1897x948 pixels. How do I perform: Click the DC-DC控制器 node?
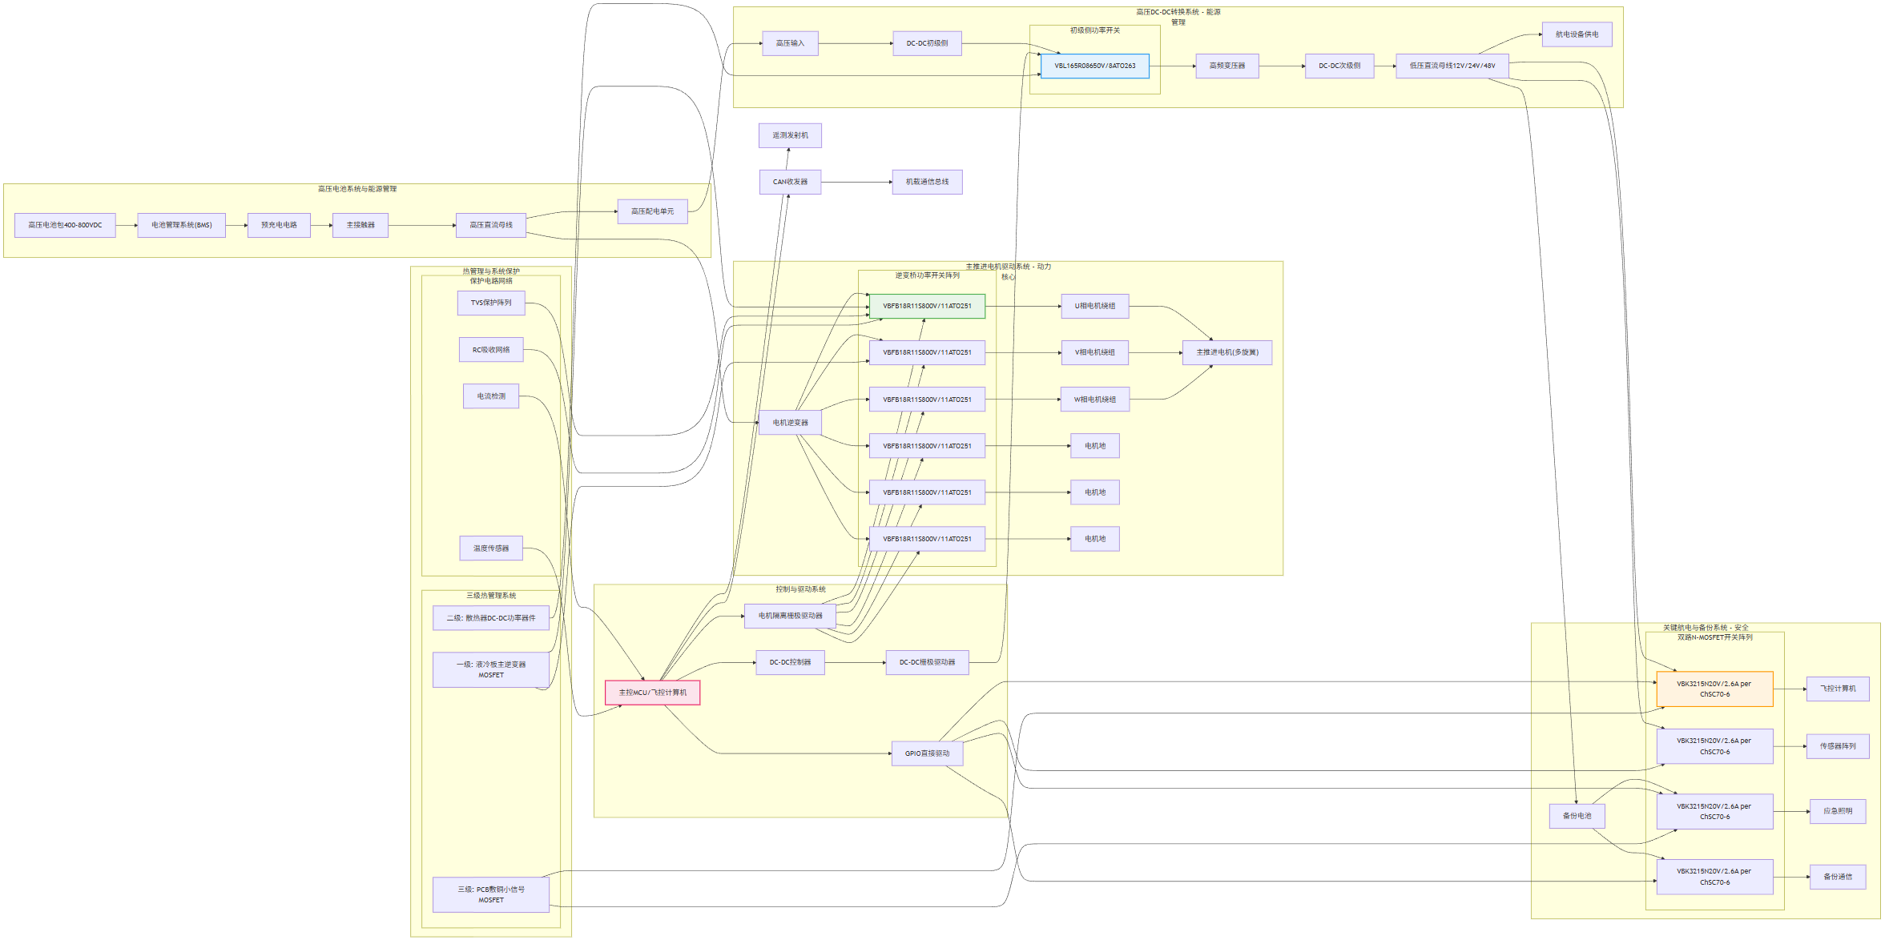click(790, 662)
